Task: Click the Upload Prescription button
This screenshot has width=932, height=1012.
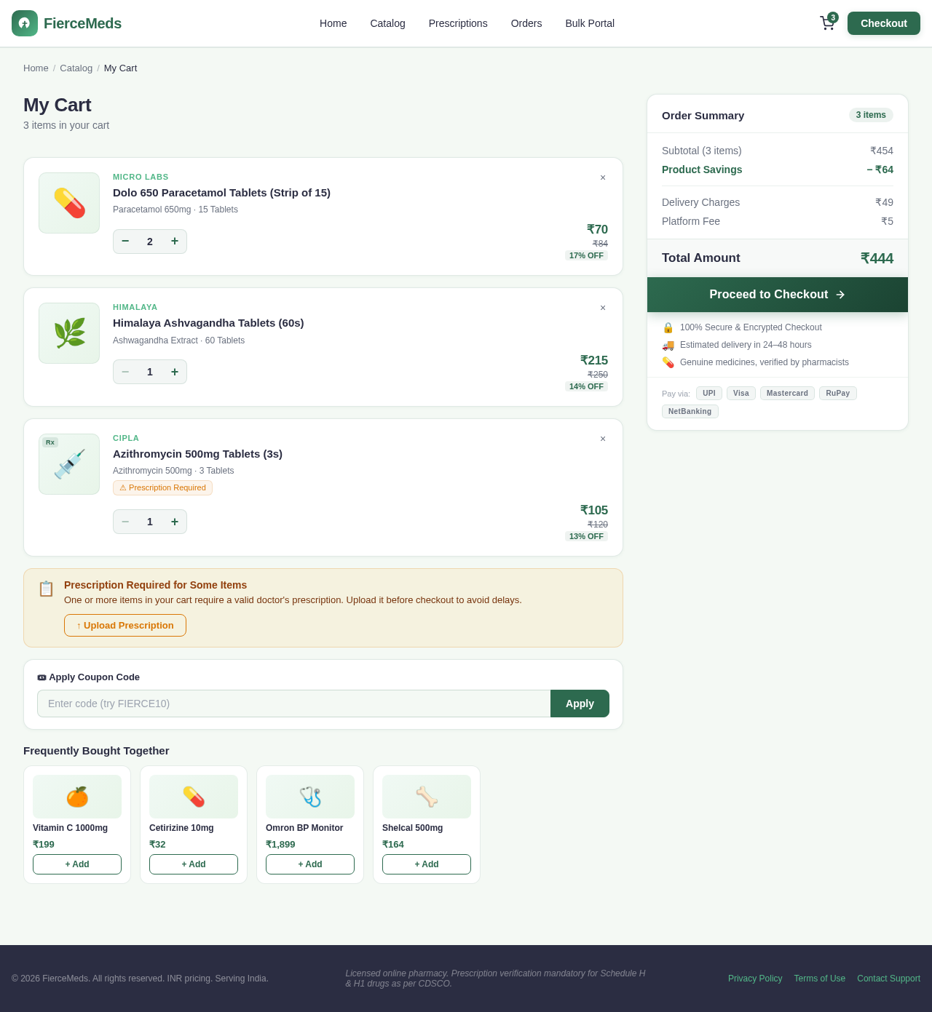Action: (x=125, y=626)
